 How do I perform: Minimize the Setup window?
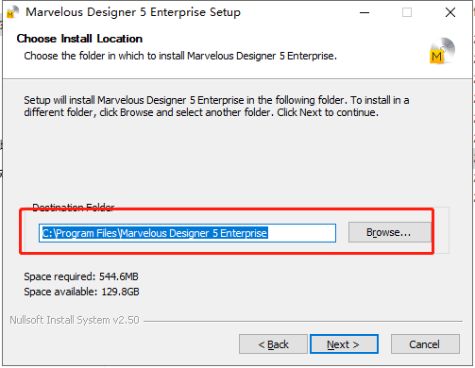(365, 12)
